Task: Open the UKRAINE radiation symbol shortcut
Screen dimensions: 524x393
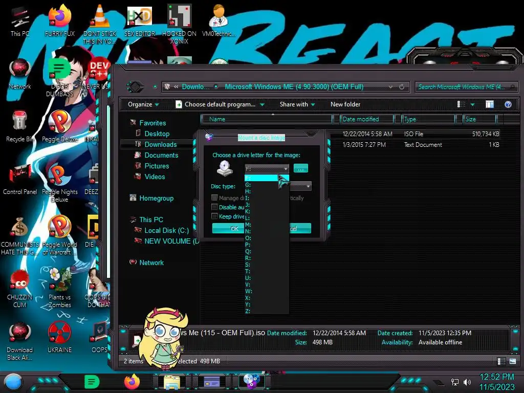Action: click(x=59, y=338)
